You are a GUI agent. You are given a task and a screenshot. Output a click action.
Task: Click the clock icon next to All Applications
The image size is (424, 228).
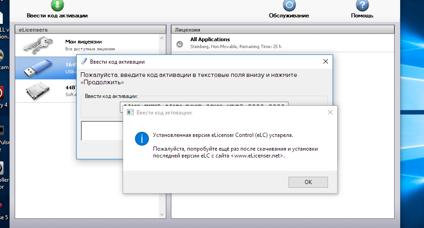[x=180, y=44]
